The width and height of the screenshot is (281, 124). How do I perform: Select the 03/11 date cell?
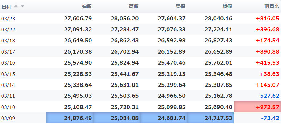8,96
